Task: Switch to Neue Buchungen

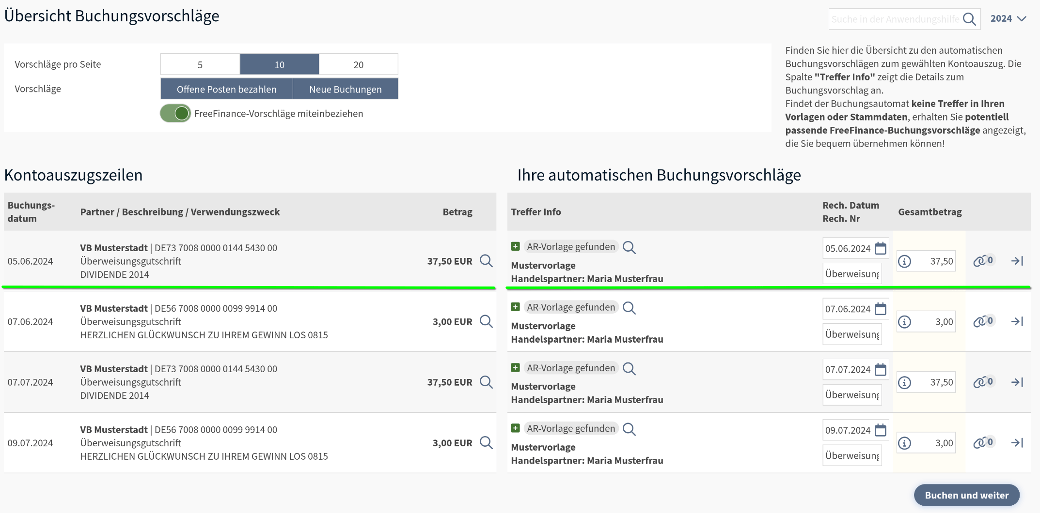Action: pyautogui.click(x=346, y=89)
